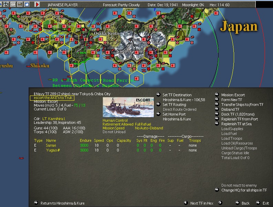Screen dimensions: 273x207
Task: Click arrow bullet beside Exit
Action: coord(258,203)
